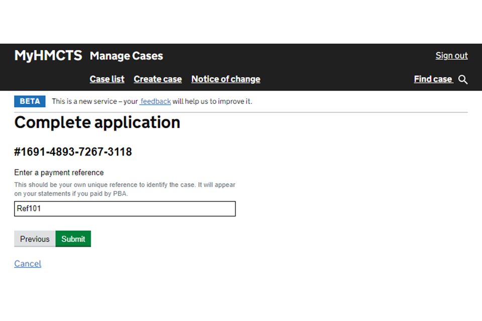482x321 pixels.
Task: Open the Notice of change page
Action: pyautogui.click(x=225, y=79)
